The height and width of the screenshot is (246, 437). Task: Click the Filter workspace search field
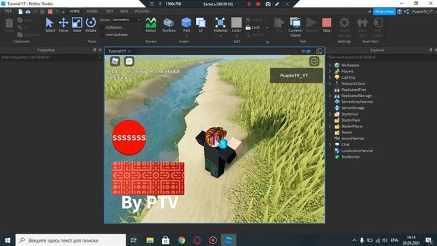[x=382, y=57]
